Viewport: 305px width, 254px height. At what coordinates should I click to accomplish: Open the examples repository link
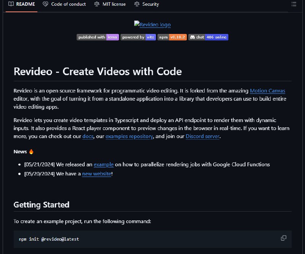click(129, 136)
